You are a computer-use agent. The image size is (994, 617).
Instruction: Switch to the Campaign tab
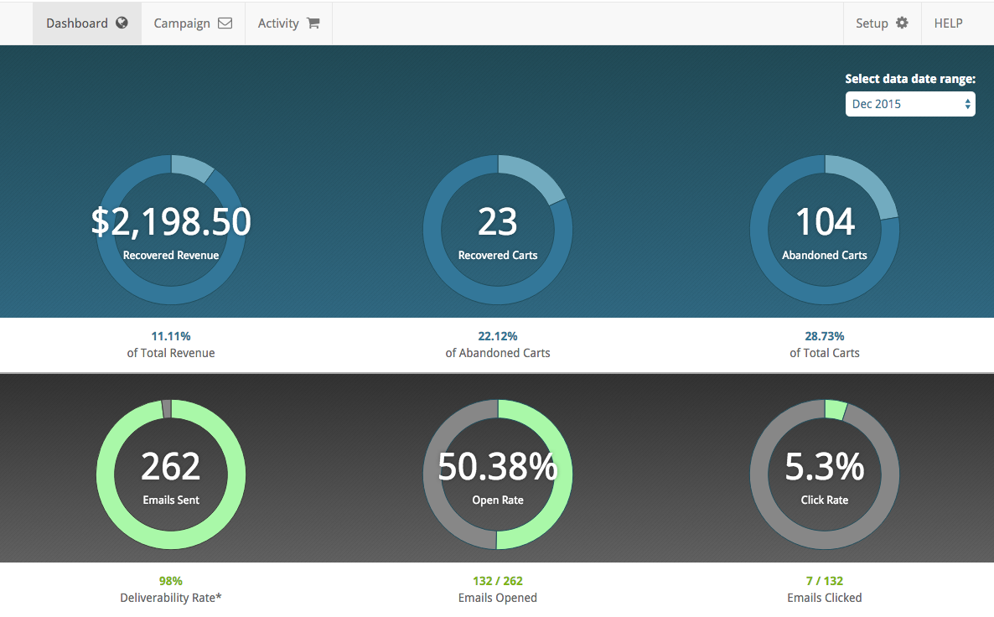194,23
